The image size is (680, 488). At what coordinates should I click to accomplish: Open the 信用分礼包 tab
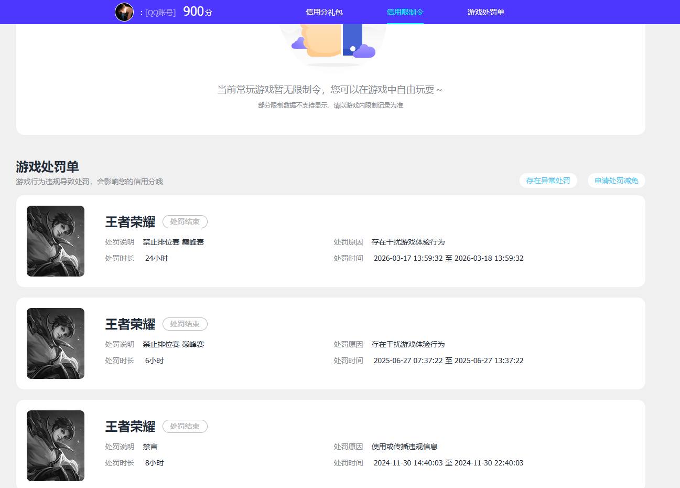(324, 12)
